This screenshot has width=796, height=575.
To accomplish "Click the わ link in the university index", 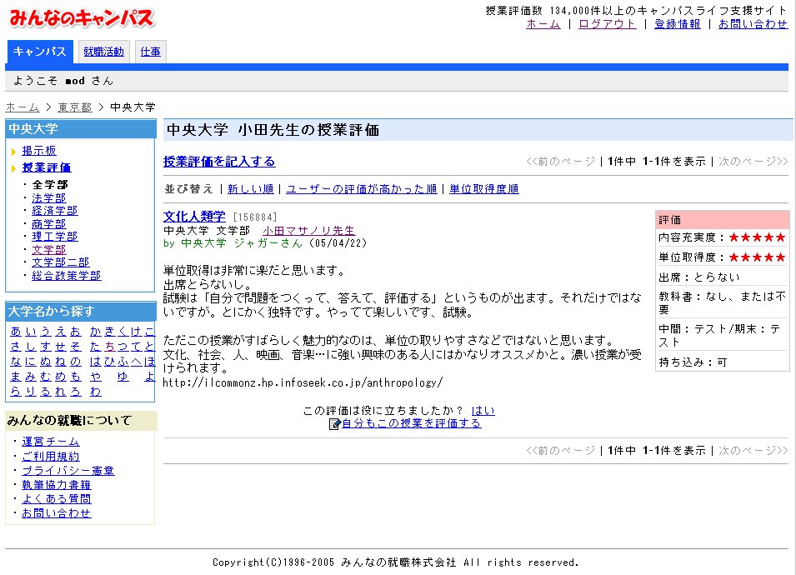I will (x=96, y=392).
